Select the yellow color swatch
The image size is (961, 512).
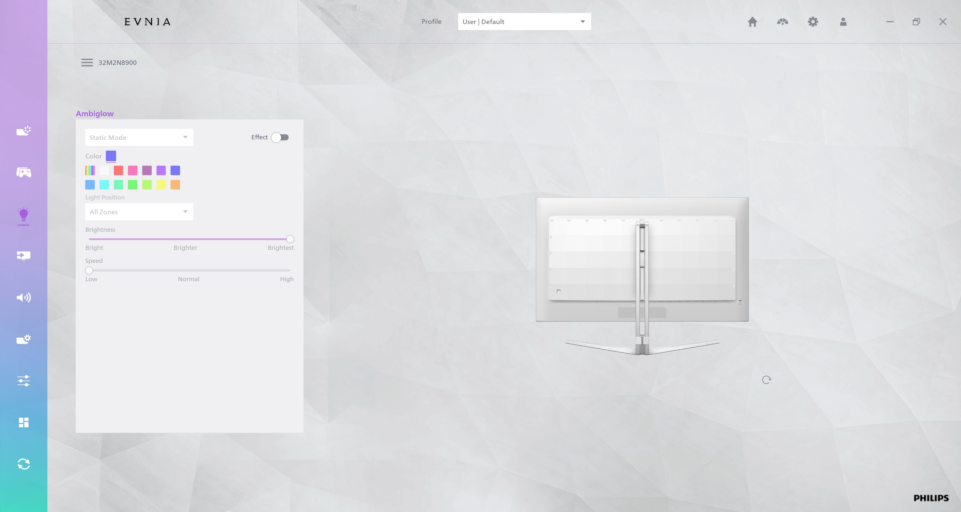point(161,185)
